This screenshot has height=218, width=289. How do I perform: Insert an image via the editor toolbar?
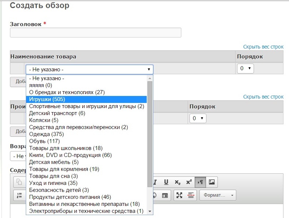pyautogui.click(x=212, y=182)
